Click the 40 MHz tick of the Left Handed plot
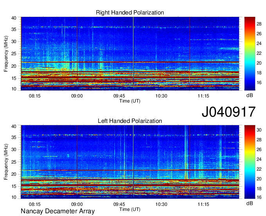This screenshot has height=216, width=266. tap(14, 126)
